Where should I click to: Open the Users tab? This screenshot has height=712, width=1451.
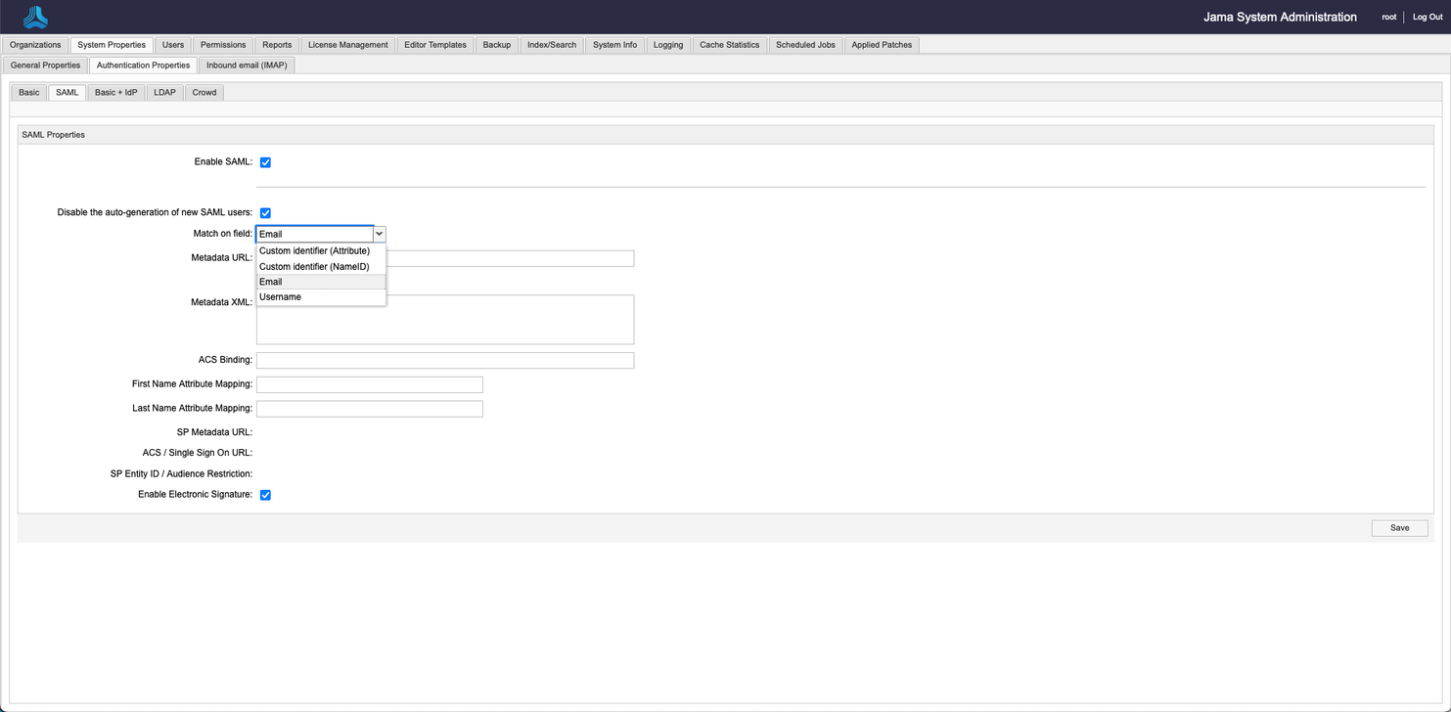[x=173, y=45]
